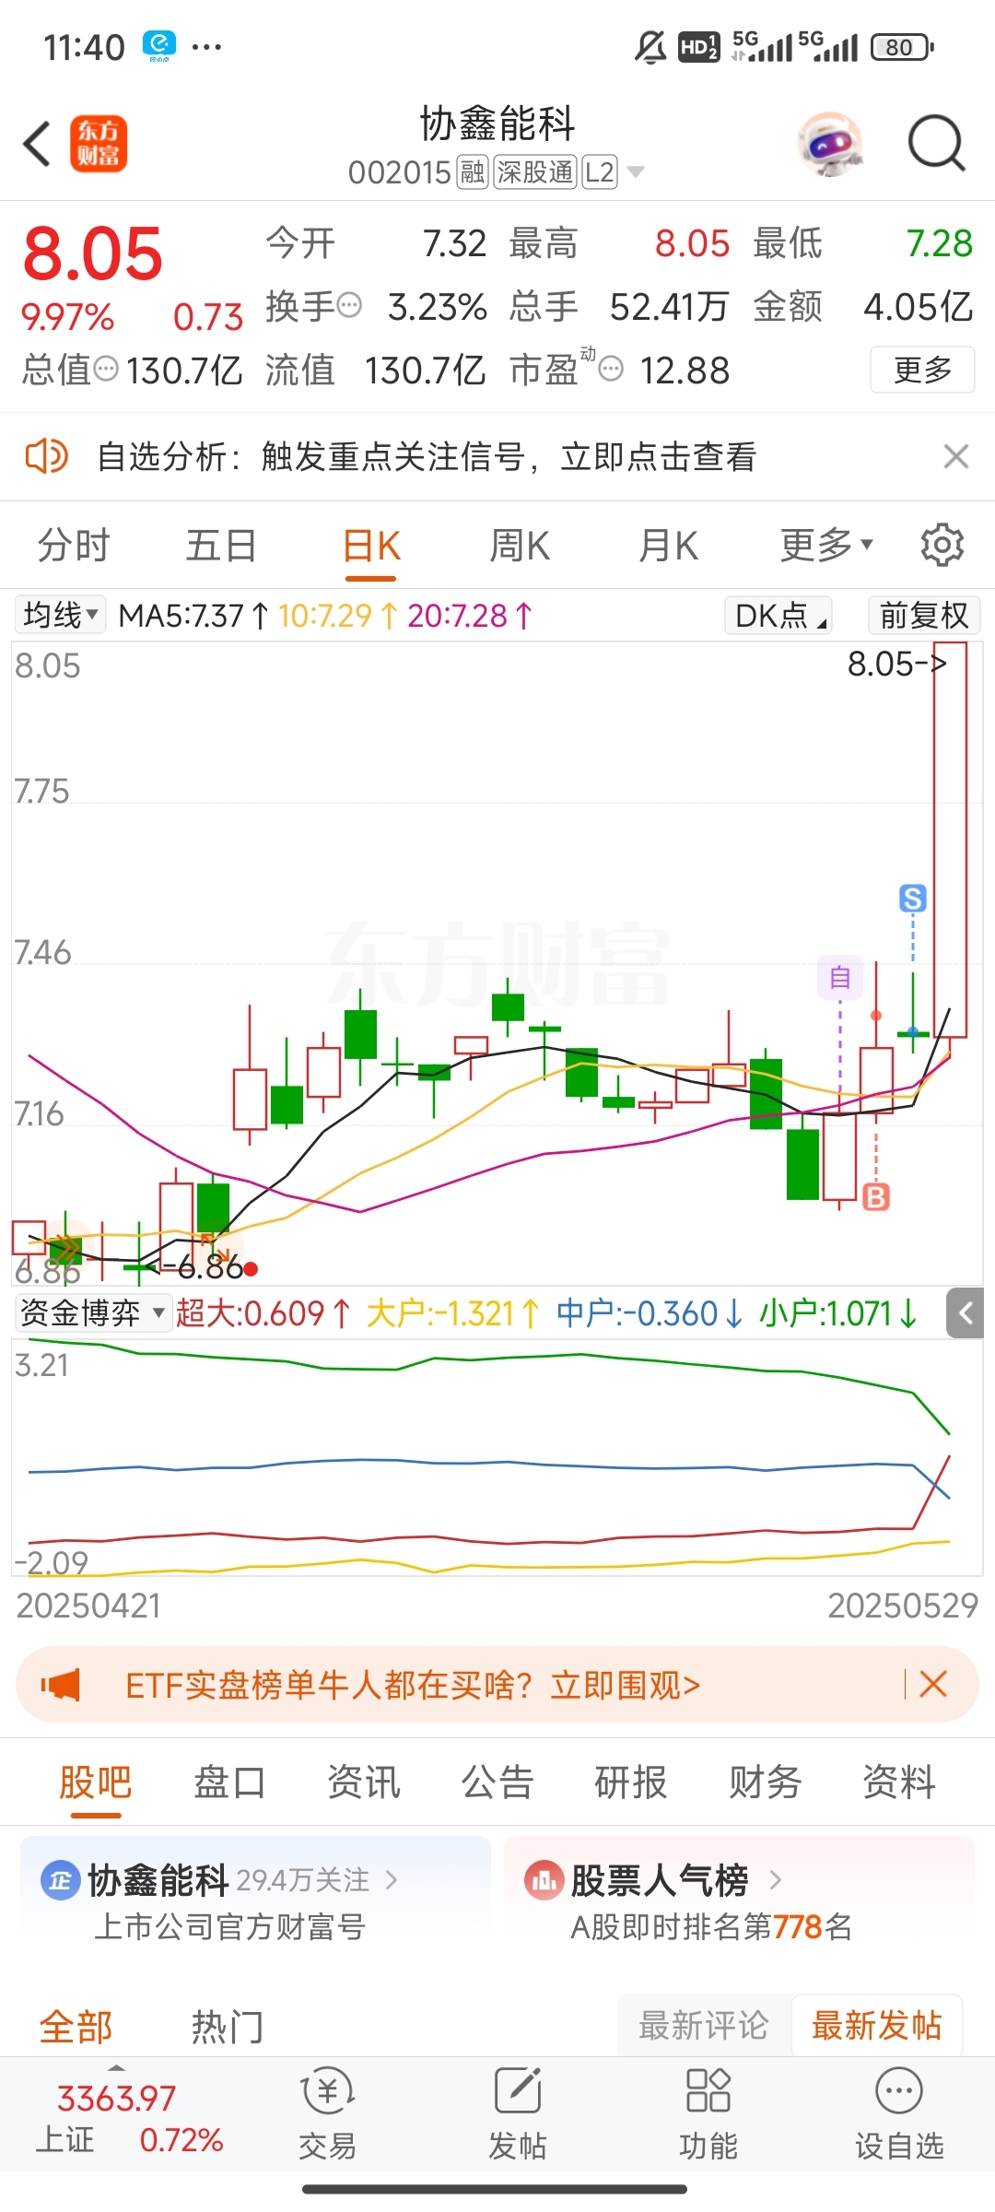Tap the 小户:1.071 value
The image size is (995, 2212).
pos(838,1312)
